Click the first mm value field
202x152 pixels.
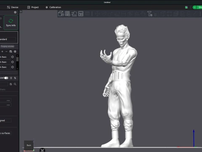[x=5, y=100]
